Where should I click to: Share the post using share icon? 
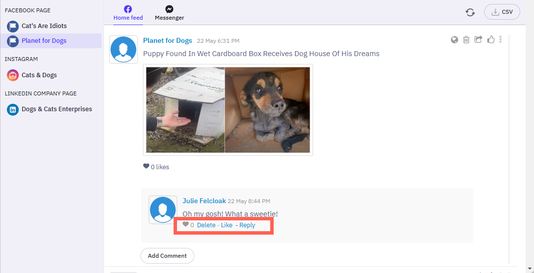[x=478, y=40]
